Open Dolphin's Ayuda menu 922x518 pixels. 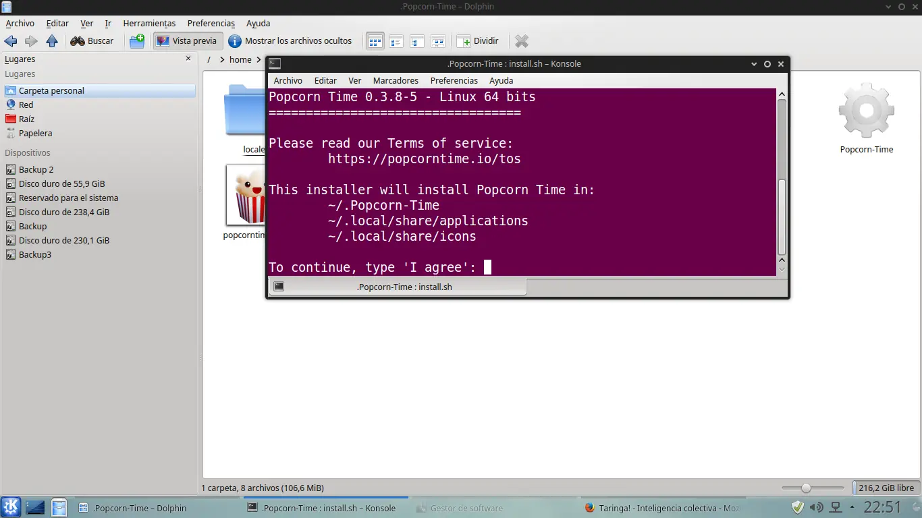point(259,23)
